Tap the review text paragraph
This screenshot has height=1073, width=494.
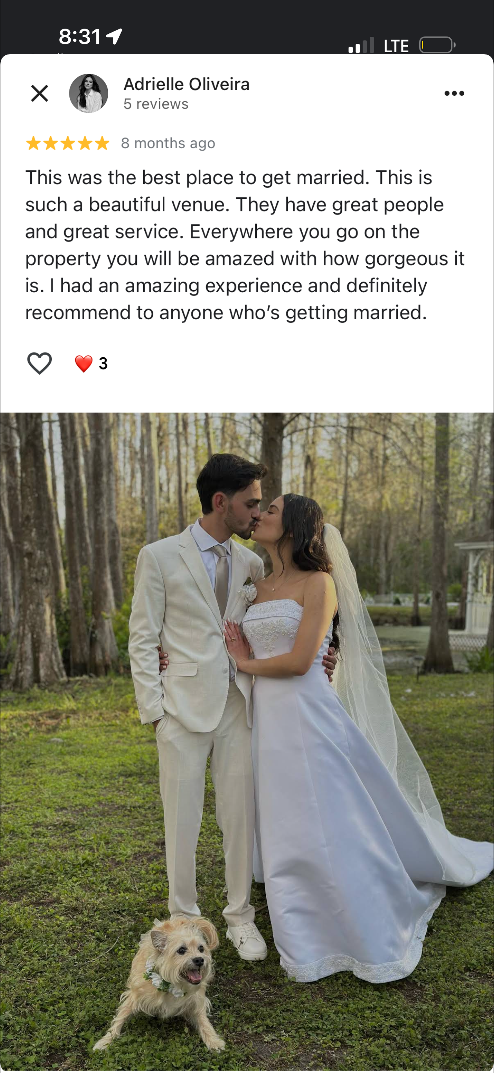[245, 245]
